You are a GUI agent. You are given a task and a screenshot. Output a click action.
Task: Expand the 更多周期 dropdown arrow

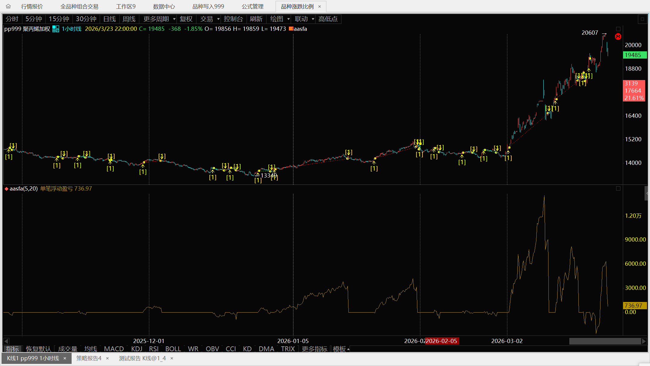[174, 19]
